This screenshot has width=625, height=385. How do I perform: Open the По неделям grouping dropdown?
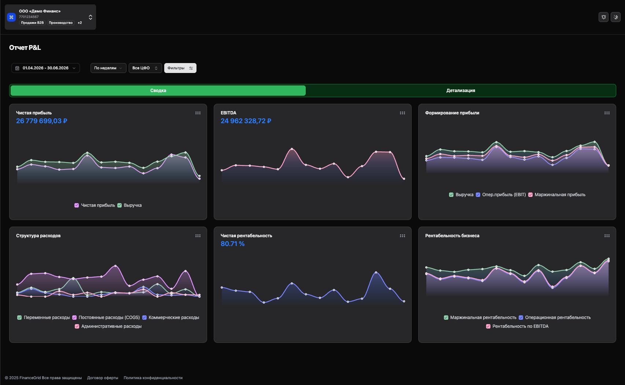(x=108, y=68)
